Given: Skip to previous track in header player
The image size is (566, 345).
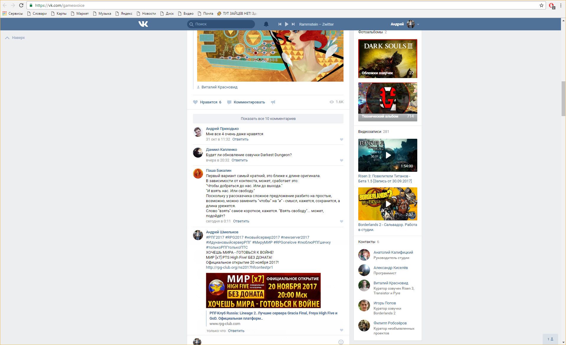Looking at the screenshot, I should pyautogui.click(x=280, y=24).
